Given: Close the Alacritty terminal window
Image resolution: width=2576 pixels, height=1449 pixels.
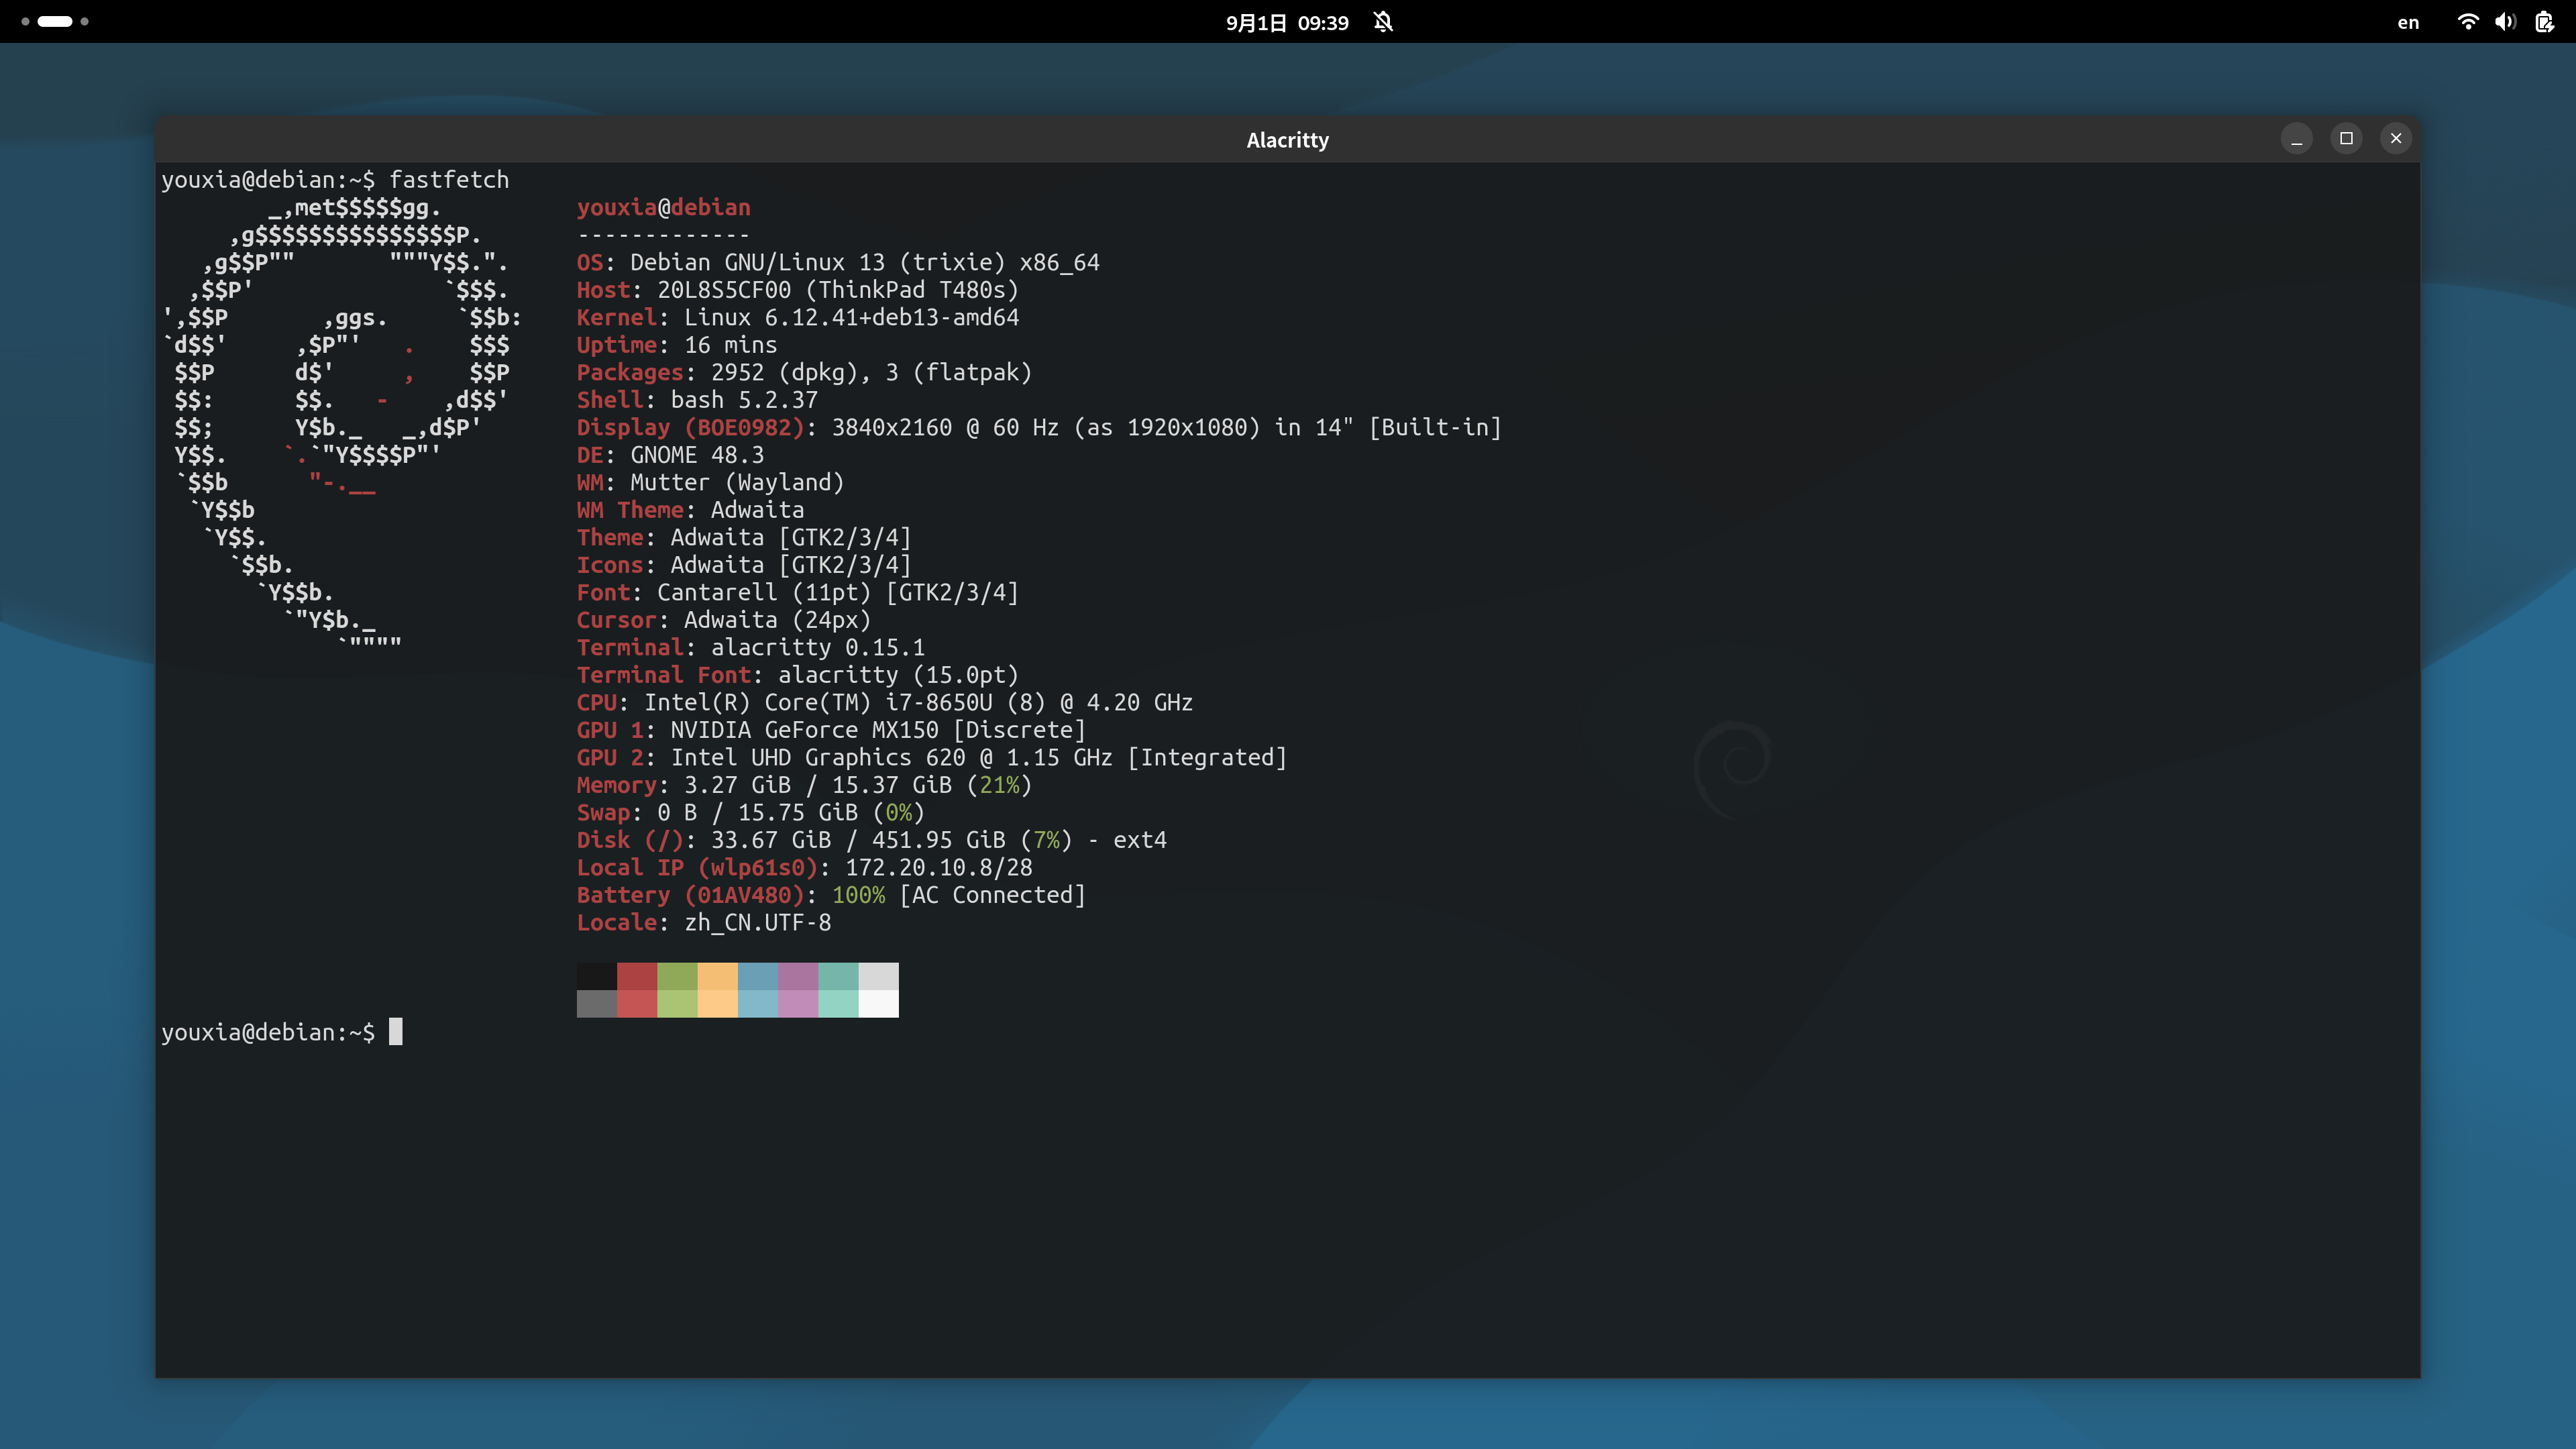Looking at the screenshot, I should 2396,139.
